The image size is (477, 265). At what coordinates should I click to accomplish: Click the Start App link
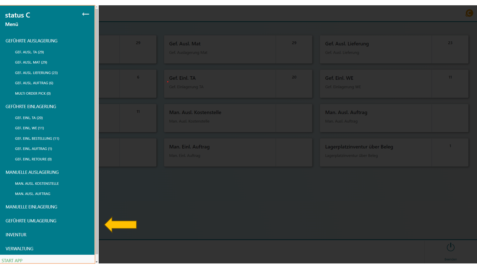coord(12,261)
